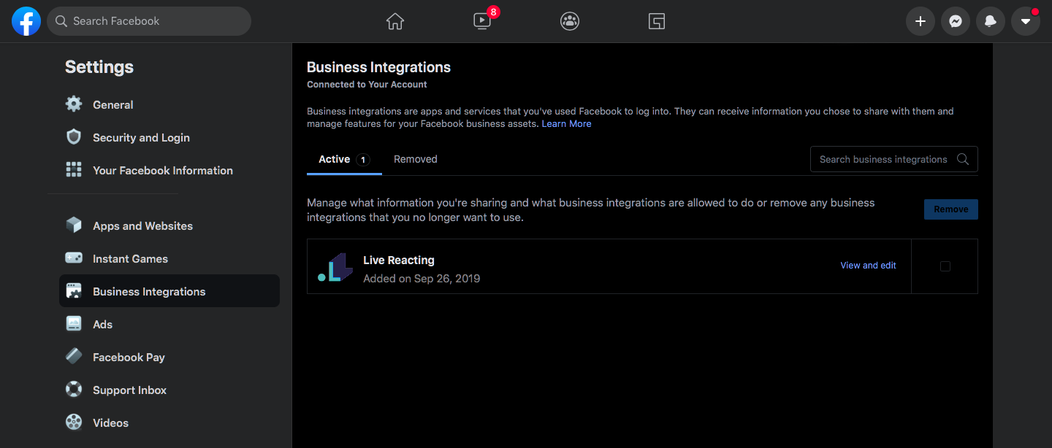Switch to the Removed tab

point(416,159)
